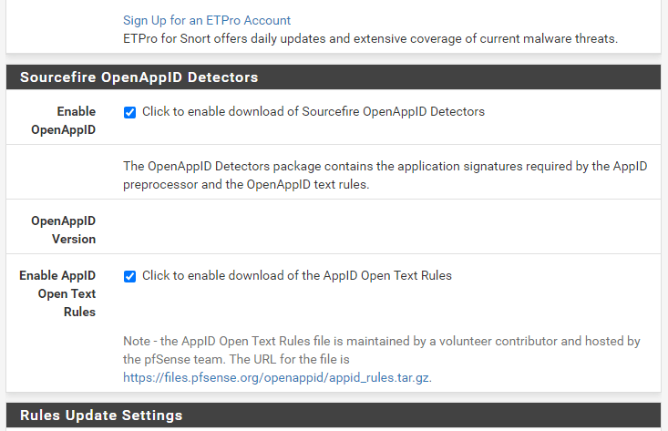Click the AppID Open Text Rules download text
The height and width of the screenshot is (431, 668).
(x=296, y=276)
